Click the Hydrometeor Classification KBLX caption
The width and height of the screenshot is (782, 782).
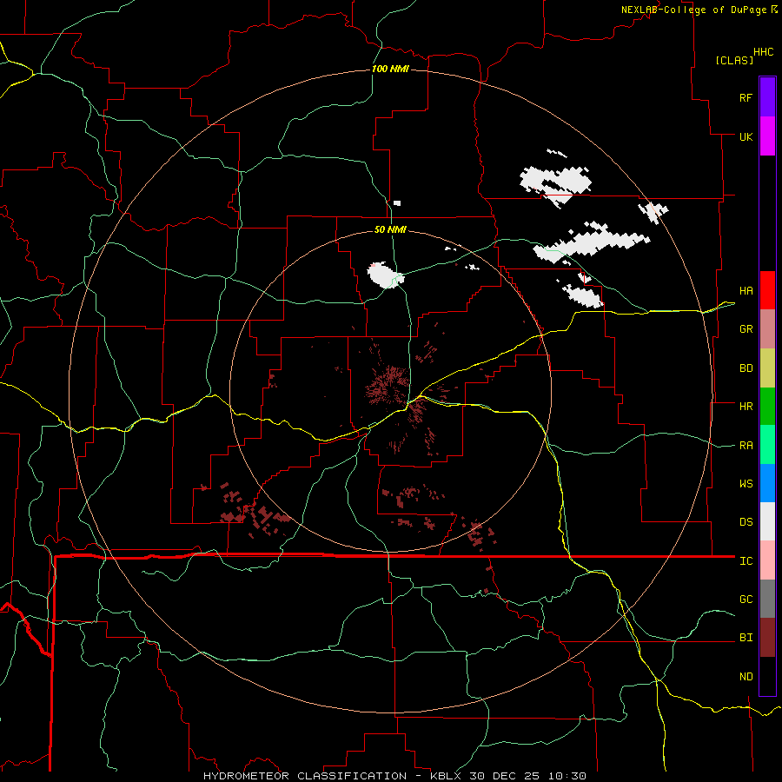pos(394,776)
